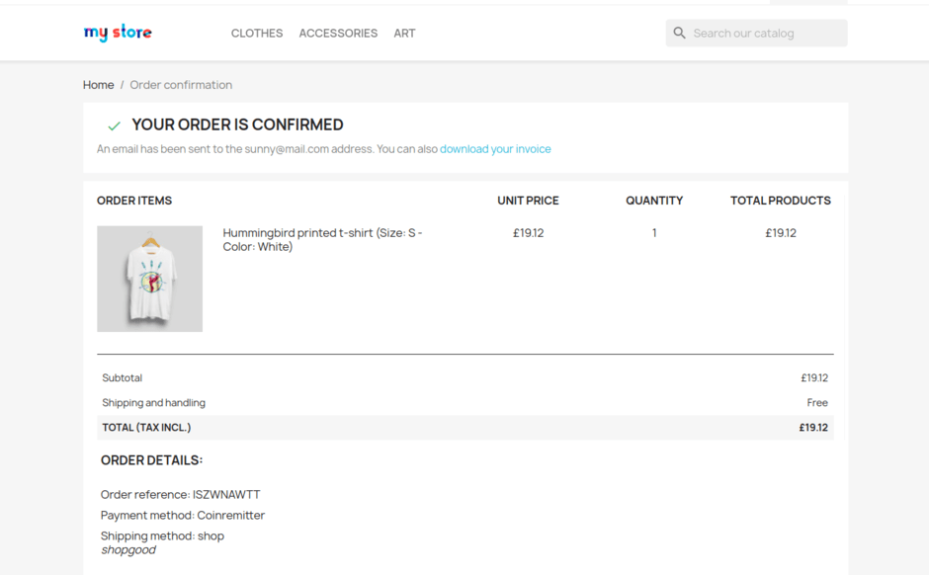Image resolution: width=929 pixels, height=575 pixels.
Task: Click the search magnifier icon
Action: tap(679, 33)
